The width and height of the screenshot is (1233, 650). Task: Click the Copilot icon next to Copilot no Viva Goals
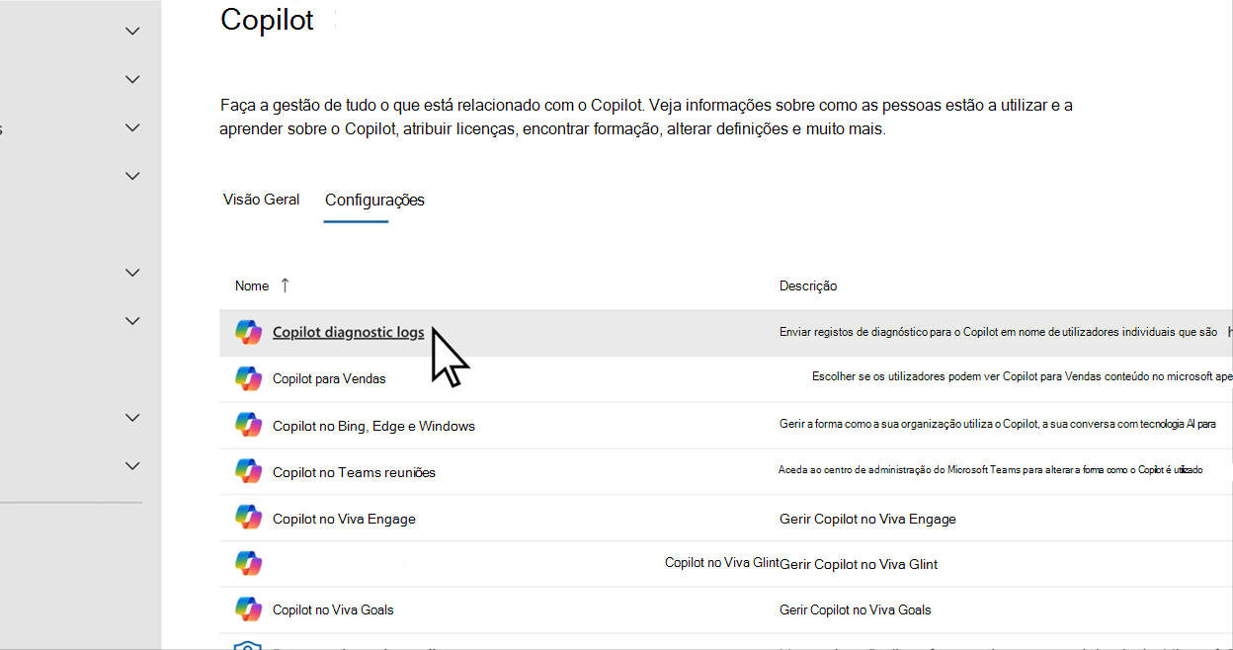pos(248,609)
